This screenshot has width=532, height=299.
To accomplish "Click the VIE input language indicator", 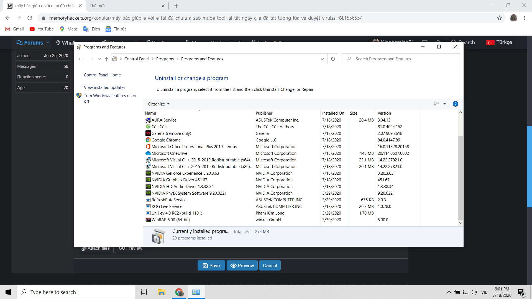I will point(484,292).
